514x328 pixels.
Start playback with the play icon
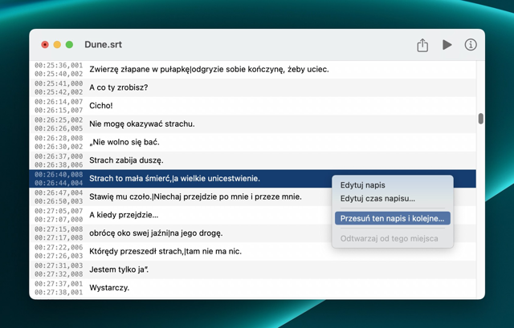447,45
